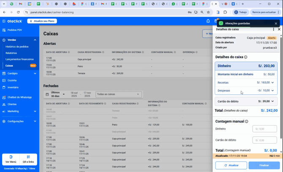
Task: Click info icon beside Contagem manual heading
Action: 247,121
